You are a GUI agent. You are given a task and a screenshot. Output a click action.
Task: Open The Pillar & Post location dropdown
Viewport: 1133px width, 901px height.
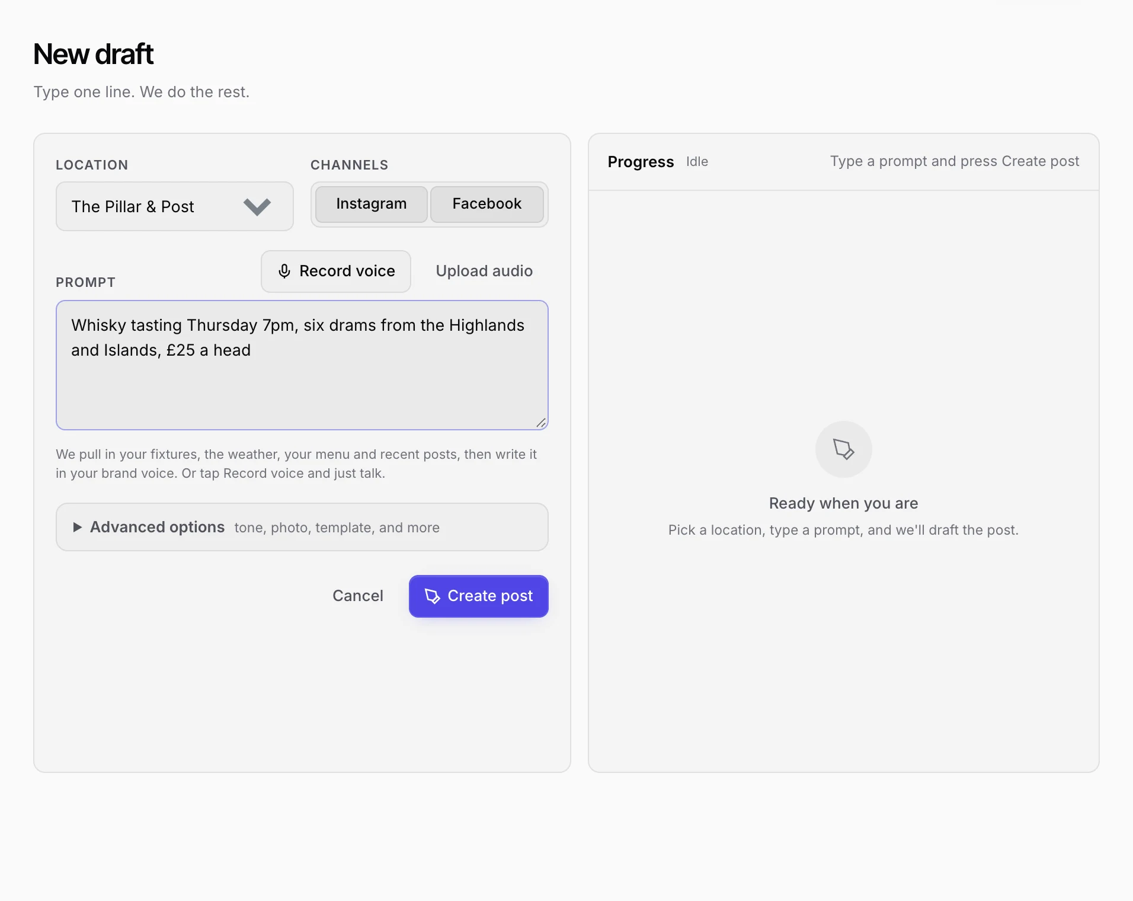pos(174,206)
